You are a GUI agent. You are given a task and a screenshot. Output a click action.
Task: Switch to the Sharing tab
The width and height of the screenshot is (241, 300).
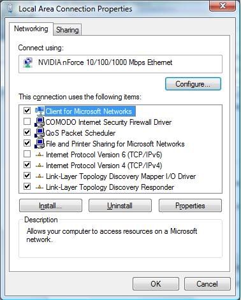(68, 30)
